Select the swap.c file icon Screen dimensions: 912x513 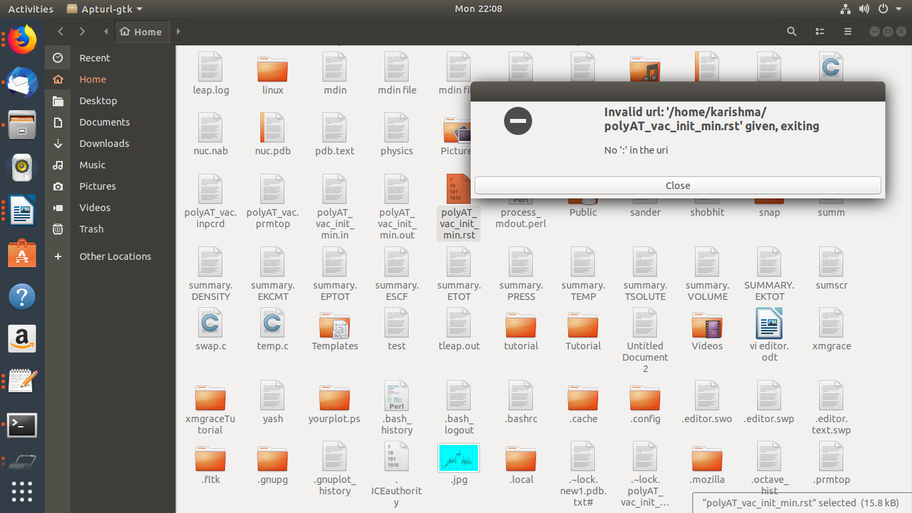tap(210, 325)
